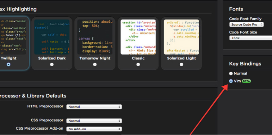The image size is (272, 135).
Task: Click the Tomorrow Night preview thumbnail
Action: 95,37
